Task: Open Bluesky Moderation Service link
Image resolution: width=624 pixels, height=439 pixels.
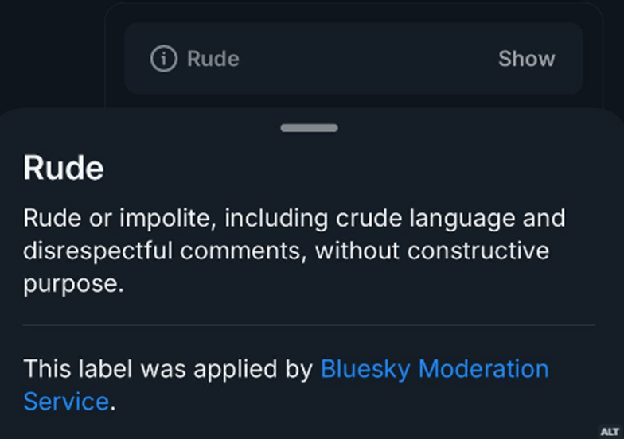Action: tap(434, 370)
